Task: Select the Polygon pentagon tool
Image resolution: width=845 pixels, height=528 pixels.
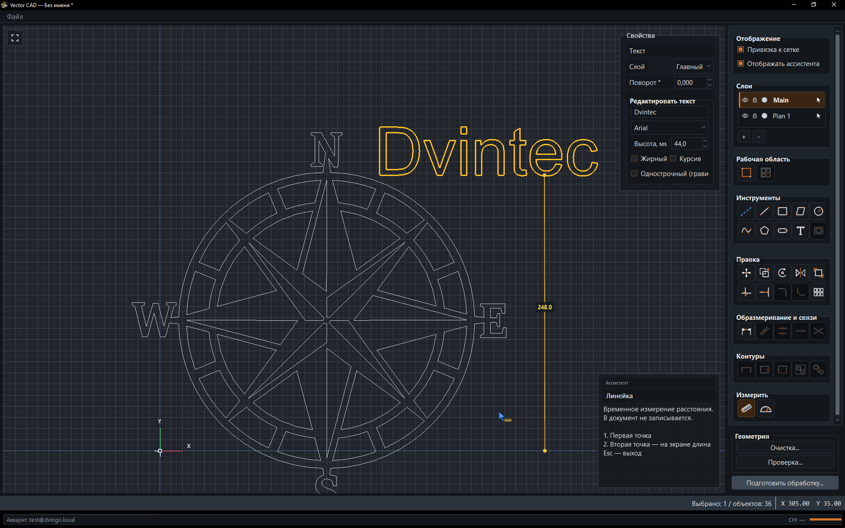Action: (x=764, y=231)
